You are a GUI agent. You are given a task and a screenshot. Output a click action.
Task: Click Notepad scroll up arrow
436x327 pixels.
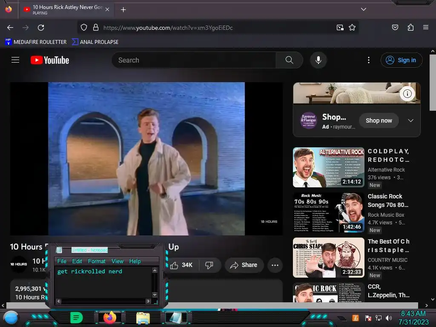(155, 270)
